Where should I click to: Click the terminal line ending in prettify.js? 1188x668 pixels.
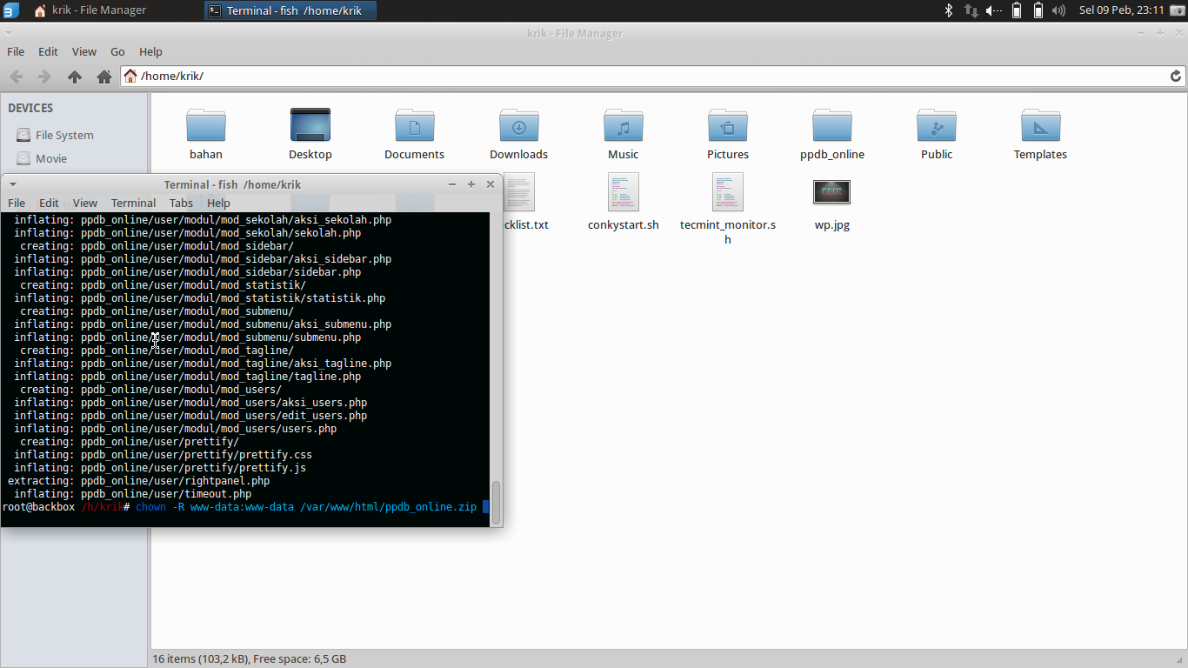tap(160, 468)
